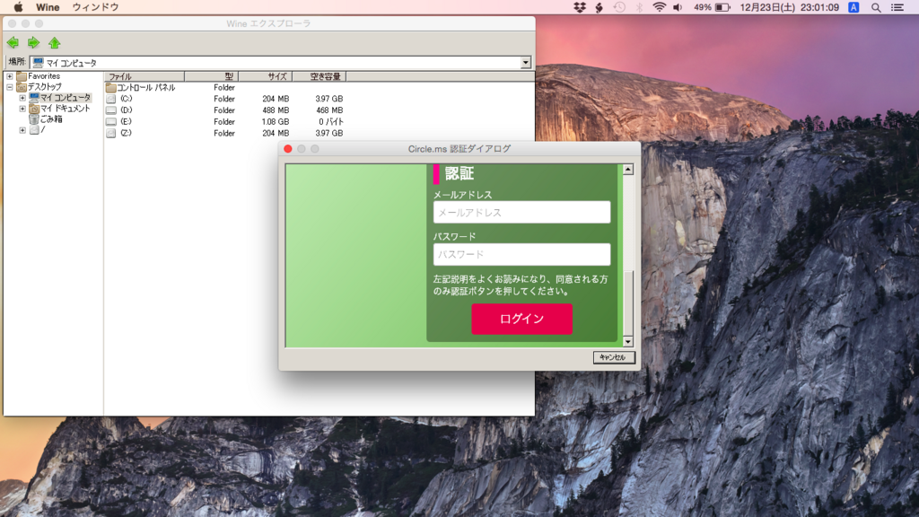The width and height of the screenshot is (919, 517).
Task: Click the Bluetooth menu bar icon
Action: [639, 7]
